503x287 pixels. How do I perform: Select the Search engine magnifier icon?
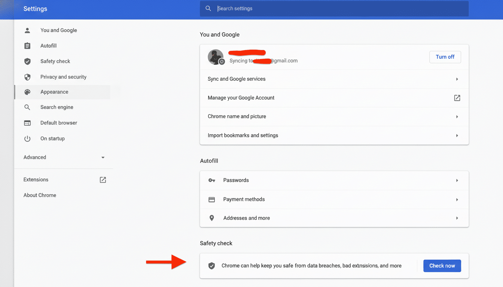point(27,107)
